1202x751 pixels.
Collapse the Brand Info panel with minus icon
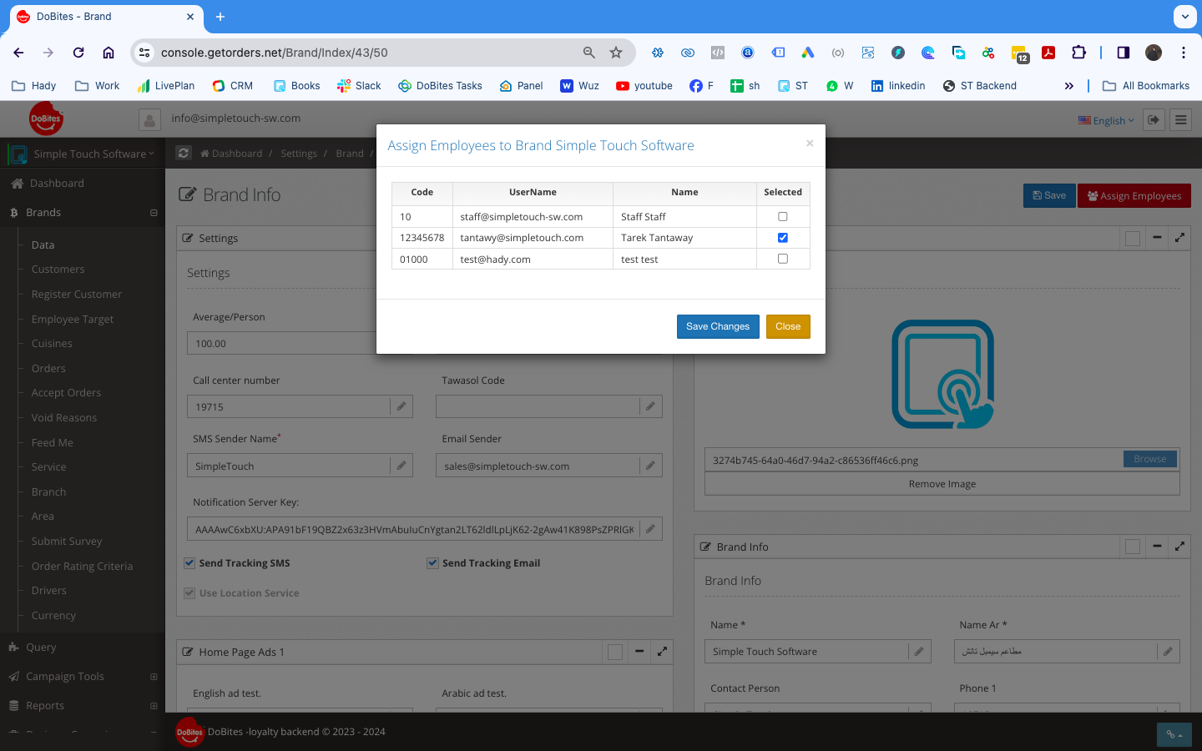click(x=1157, y=547)
